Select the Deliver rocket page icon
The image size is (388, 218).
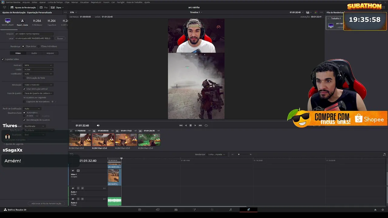(x=249, y=210)
